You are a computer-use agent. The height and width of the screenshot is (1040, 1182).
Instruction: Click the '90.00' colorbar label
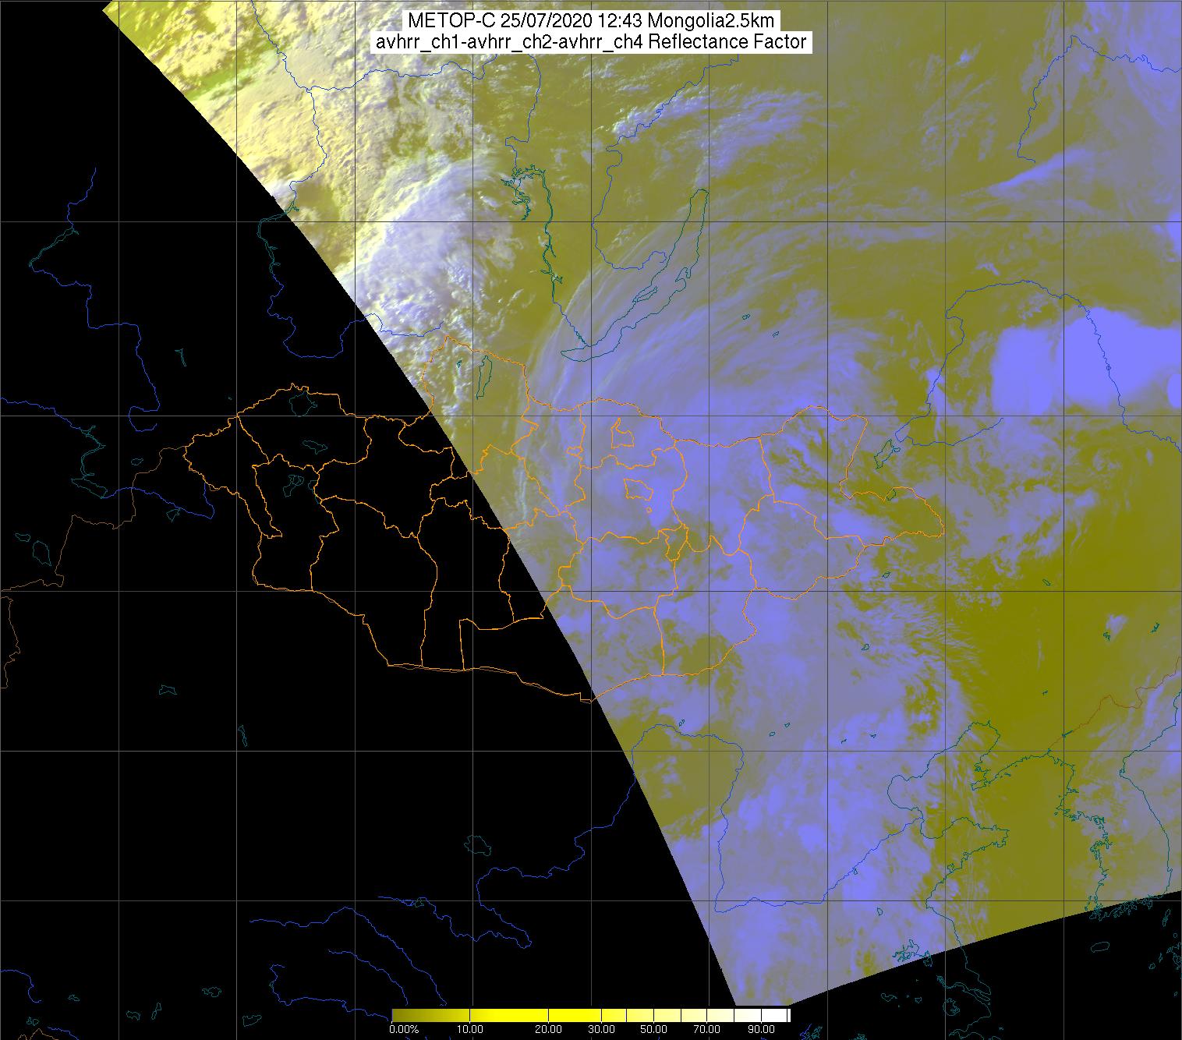point(763,1029)
